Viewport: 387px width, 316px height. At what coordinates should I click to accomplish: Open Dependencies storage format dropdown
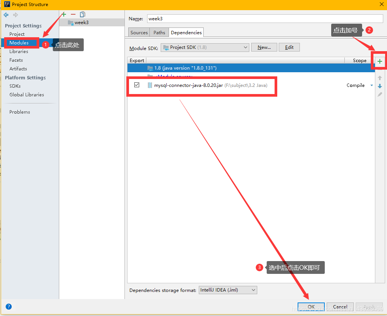click(x=228, y=290)
